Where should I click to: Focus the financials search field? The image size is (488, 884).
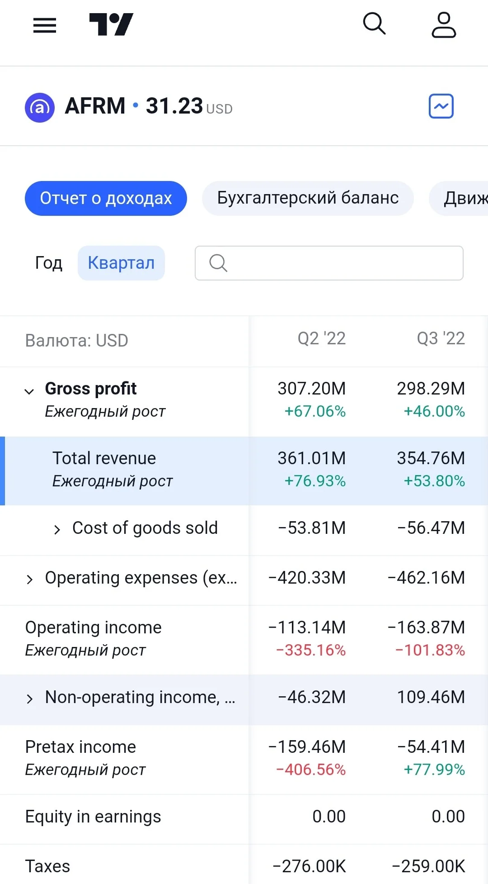point(329,263)
